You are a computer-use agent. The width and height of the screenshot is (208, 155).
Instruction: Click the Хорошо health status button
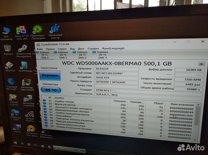tap(49, 75)
